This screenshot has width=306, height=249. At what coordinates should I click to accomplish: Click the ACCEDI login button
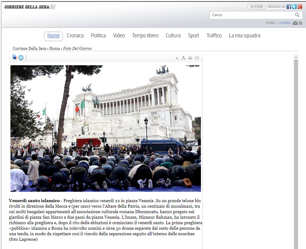pos(257,7)
